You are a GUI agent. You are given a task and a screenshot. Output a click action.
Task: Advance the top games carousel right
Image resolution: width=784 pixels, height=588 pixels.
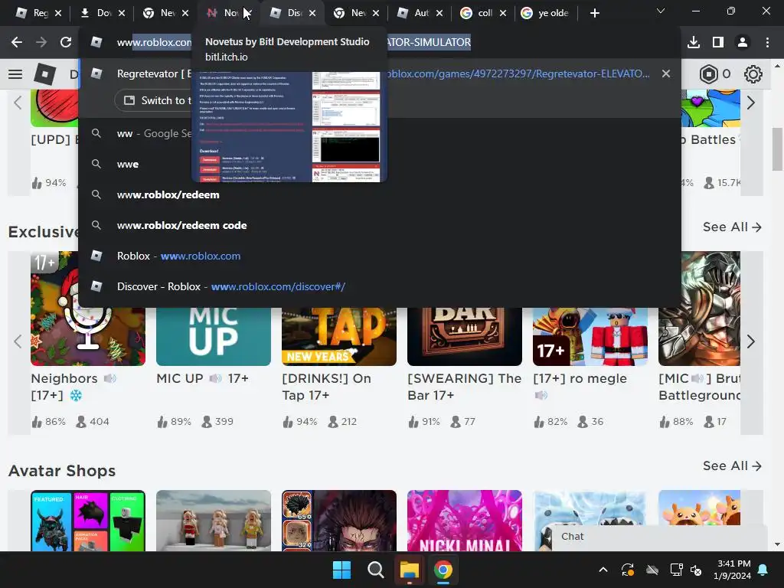(751, 103)
